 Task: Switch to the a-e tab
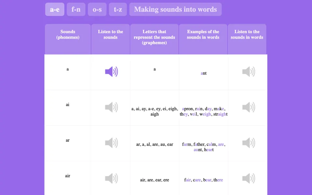55,9
